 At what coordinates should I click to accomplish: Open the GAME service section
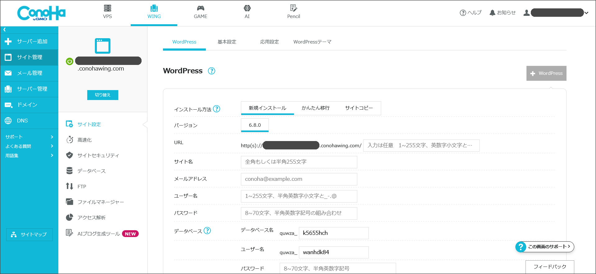tap(201, 12)
